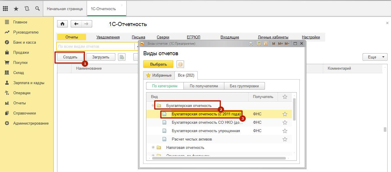Click the home icon button

(x=62, y=24)
